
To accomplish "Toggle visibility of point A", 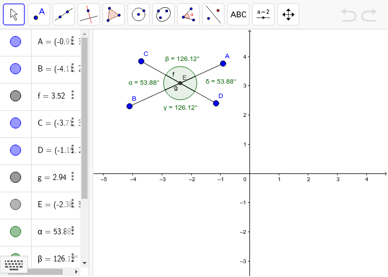I will [16, 42].
